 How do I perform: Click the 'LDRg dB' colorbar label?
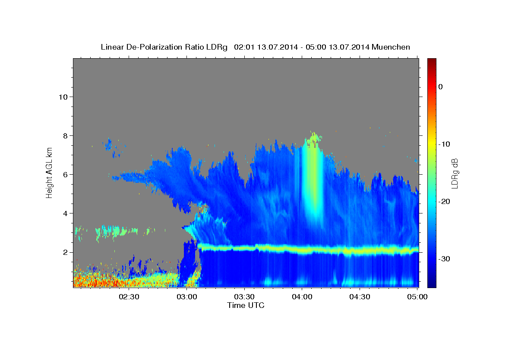coord(454,173)
